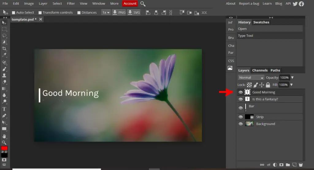Select the Eyedropper tool
Image resolution: width=314 pixels, height=170 pixels.
(4, 55)
